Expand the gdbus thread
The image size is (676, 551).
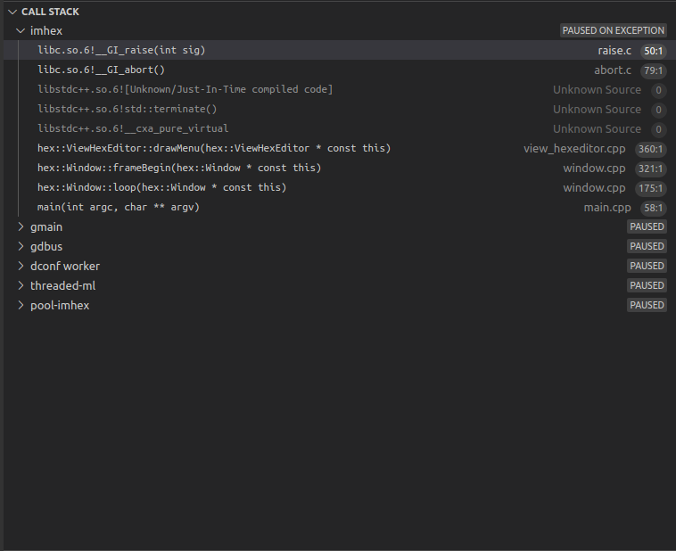coord(21,246)
